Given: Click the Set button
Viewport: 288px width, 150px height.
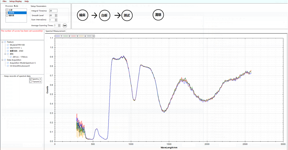Looking at the screenshot, I should pos(65,26).
